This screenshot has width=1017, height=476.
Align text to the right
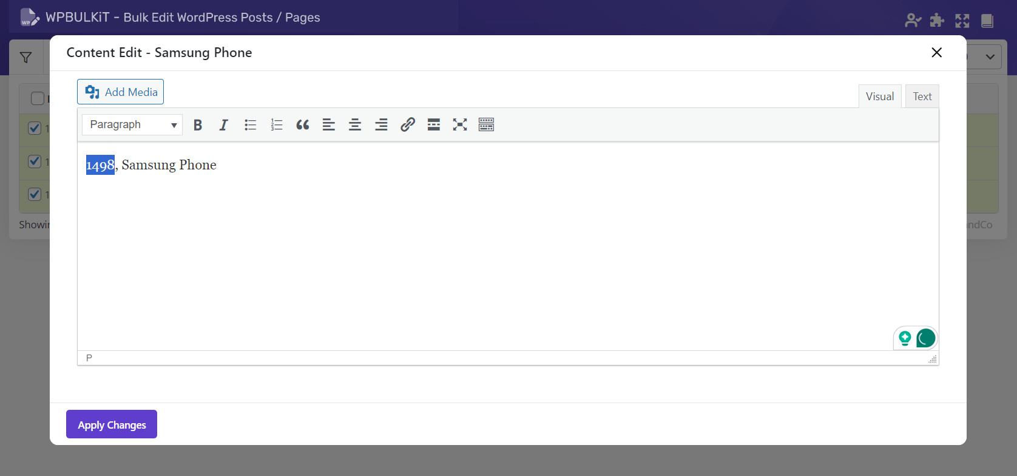click(x=381, y=125)
